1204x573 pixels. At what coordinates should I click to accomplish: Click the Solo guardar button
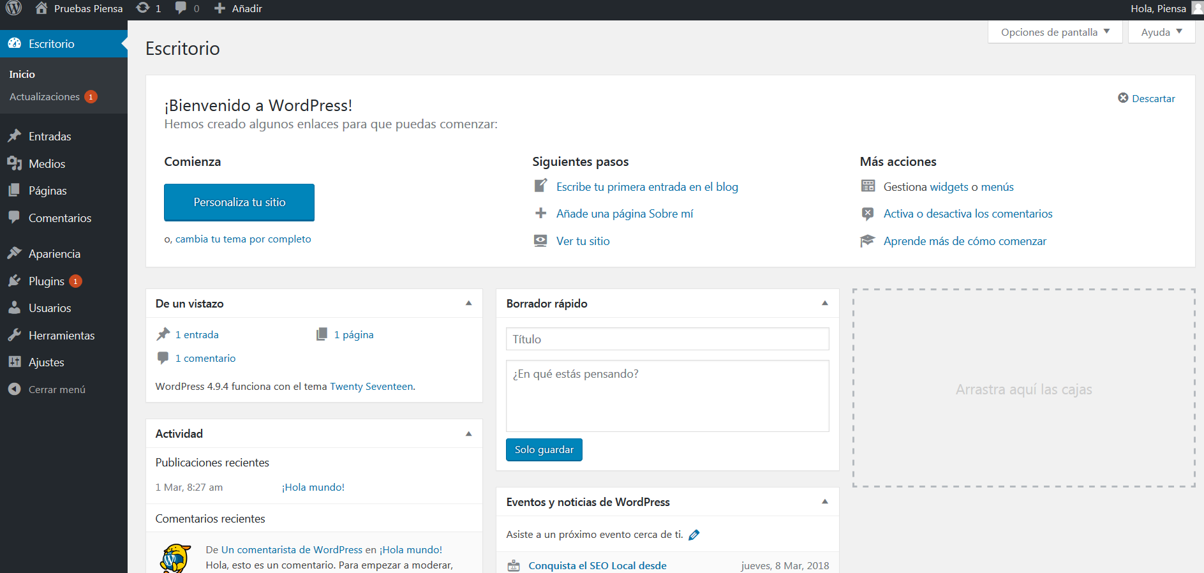coord(544,449)
